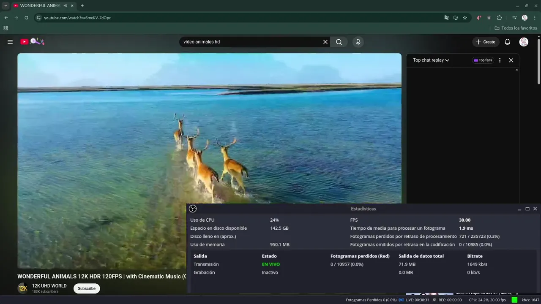Click the 950.1 MB memory value

point(280,244)
